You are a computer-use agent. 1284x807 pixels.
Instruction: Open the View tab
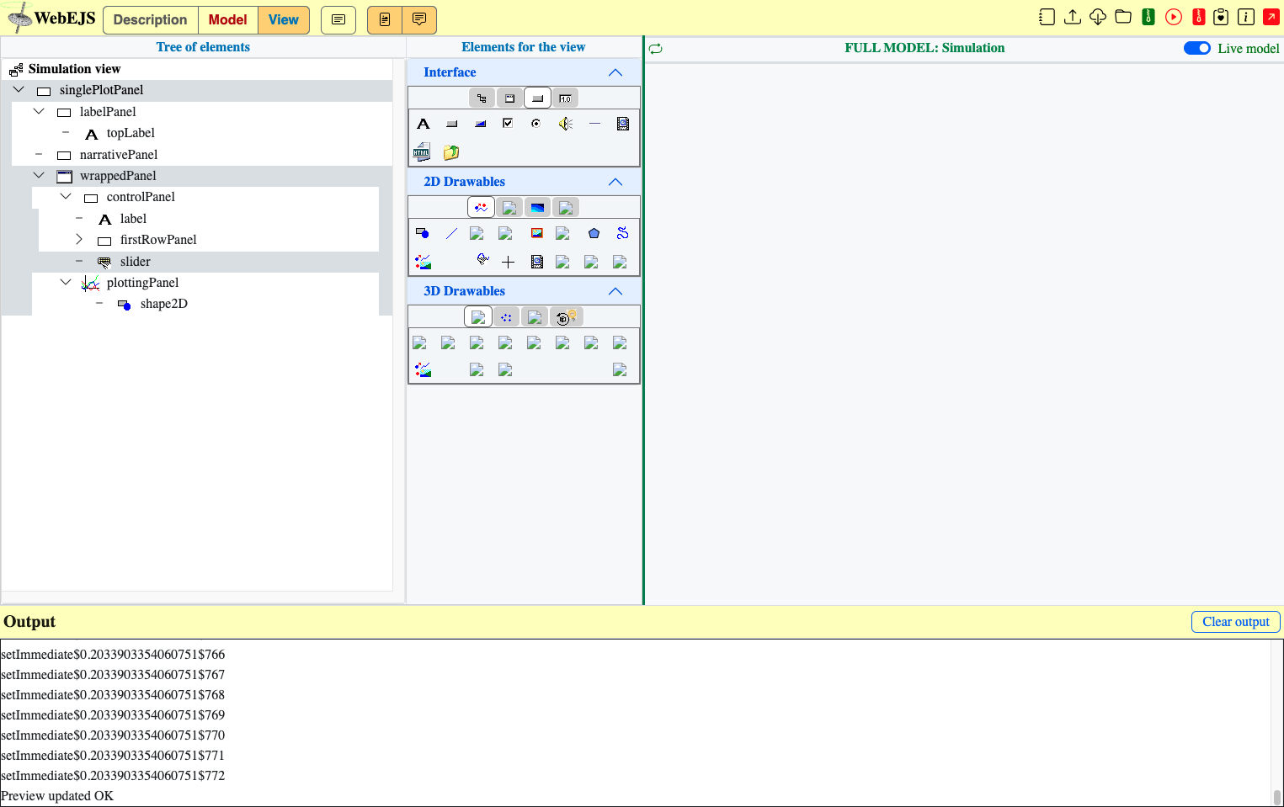pyautogui.click(x=284, y=19)
